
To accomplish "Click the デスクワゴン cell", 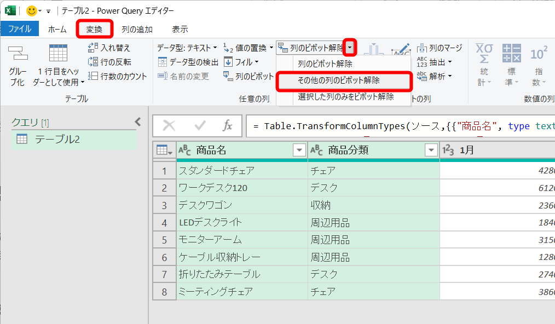I will point(242,205).
